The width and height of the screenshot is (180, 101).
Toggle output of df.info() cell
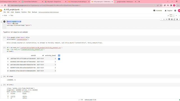click(x=1, y=85)
